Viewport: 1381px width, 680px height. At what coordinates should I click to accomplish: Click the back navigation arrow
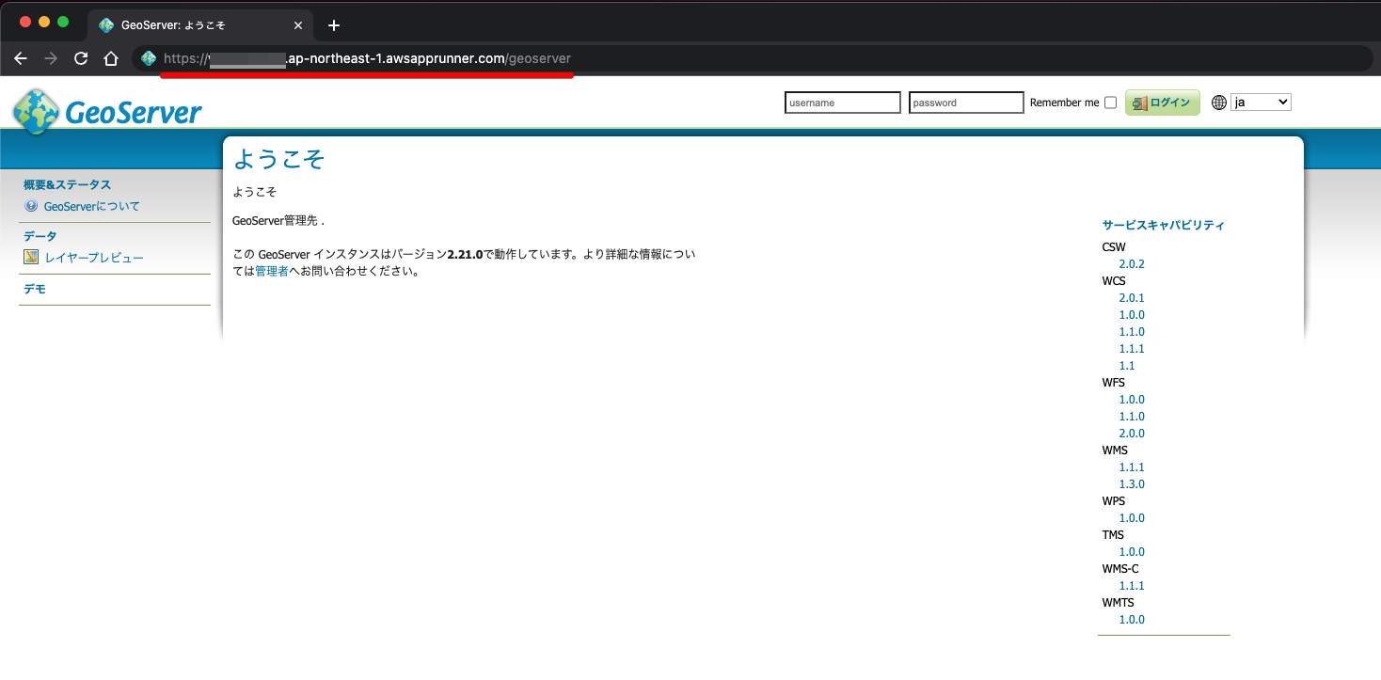click(x=21, y=57)
